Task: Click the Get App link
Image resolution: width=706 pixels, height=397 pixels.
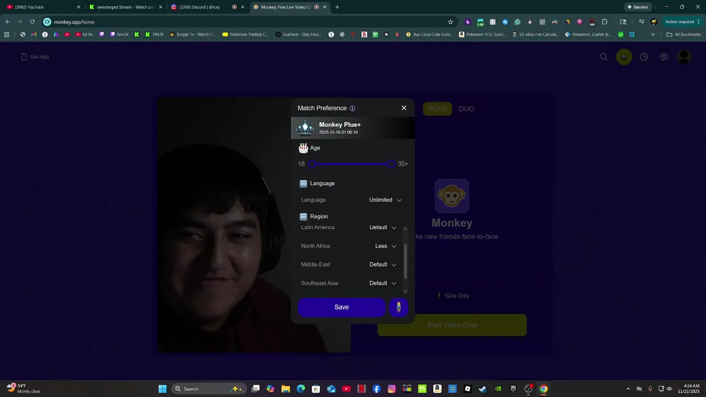Action: point(35,57)
